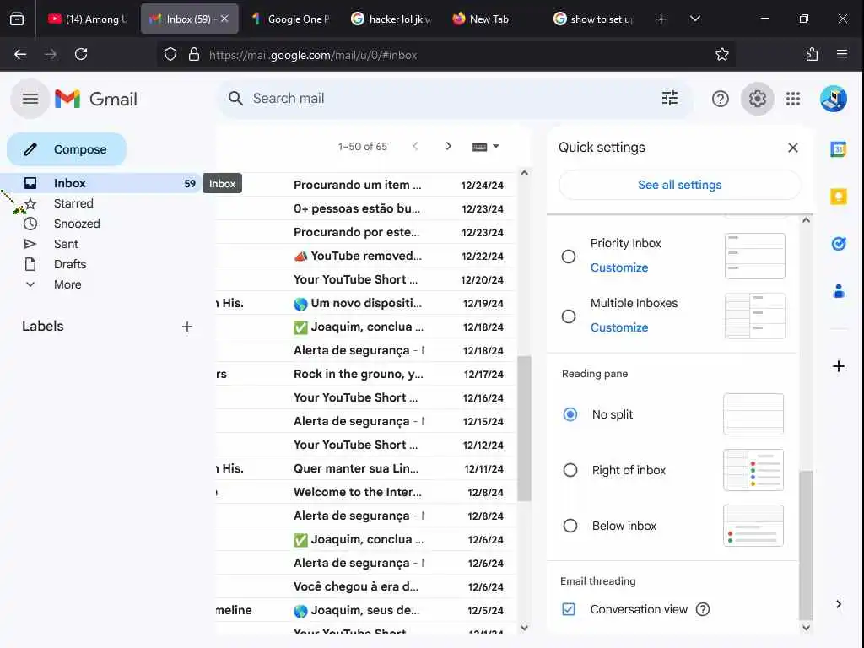Click the search magnifier icon
The width and height of the screenshot is (864, 648).
[x=235, y=99]
